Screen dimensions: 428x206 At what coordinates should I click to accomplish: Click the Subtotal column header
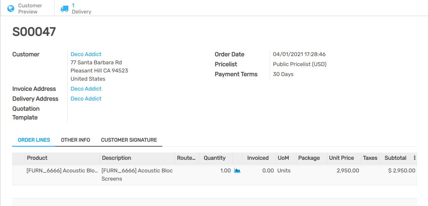click(x=395, y=158)
